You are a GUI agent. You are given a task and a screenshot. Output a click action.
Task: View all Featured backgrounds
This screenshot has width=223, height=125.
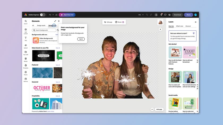pyautogui.click(x=58, y=65)
